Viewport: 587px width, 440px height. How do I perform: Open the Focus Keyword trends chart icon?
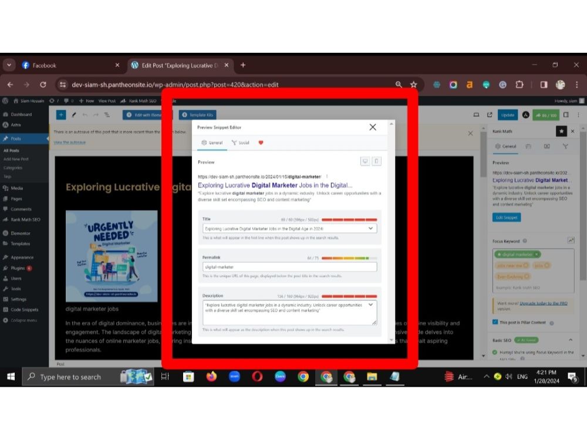point(571,241)
